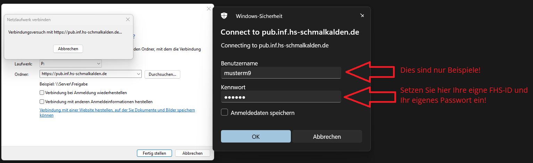Screen dimensions: 533x163
Task: Close the Windows-Sicherheit dialog
Action: click(x=362, y=16)
